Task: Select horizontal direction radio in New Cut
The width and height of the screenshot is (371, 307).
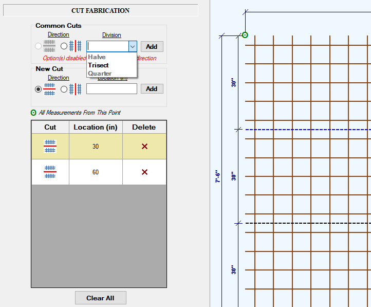Action: point(38,89)
